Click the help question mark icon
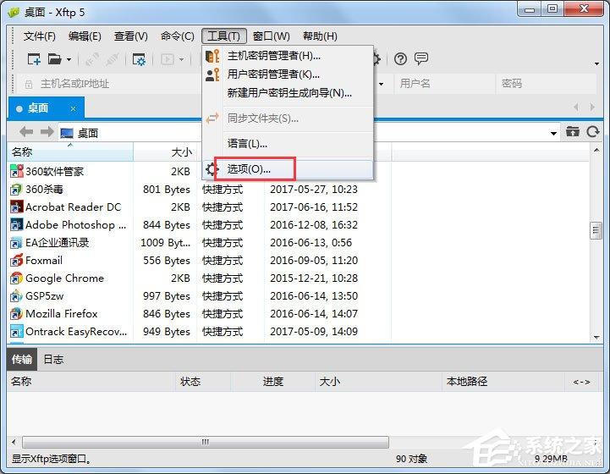 (x=400, y=58)
